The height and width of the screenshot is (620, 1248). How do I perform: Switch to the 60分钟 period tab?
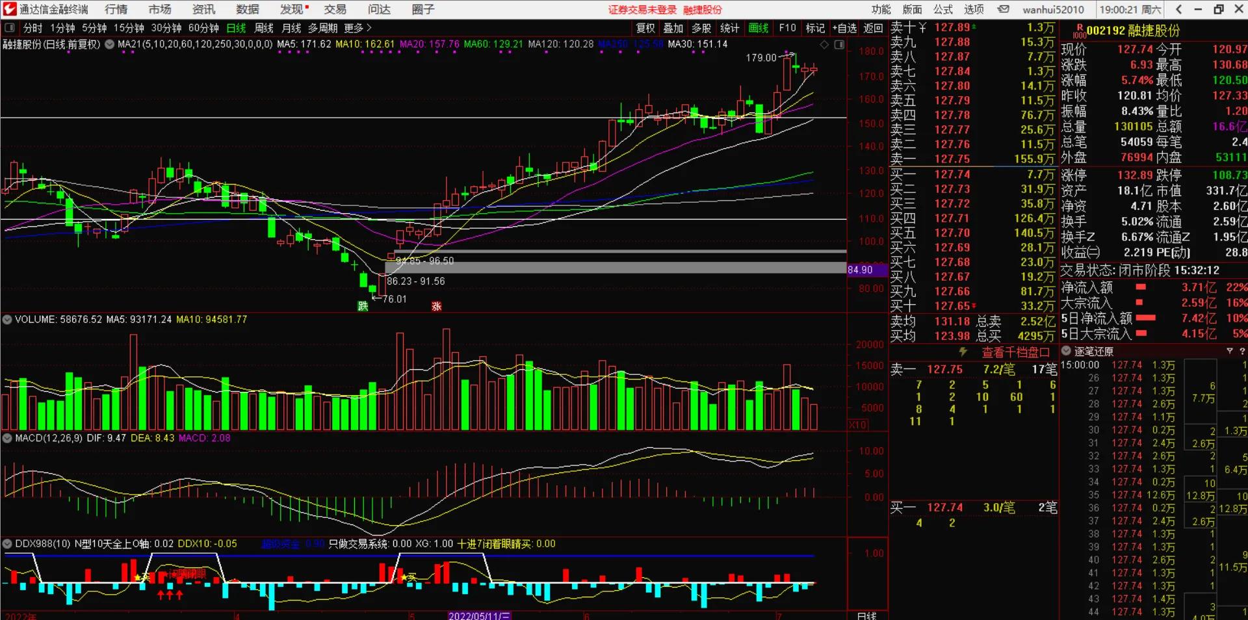click(203, 28)
